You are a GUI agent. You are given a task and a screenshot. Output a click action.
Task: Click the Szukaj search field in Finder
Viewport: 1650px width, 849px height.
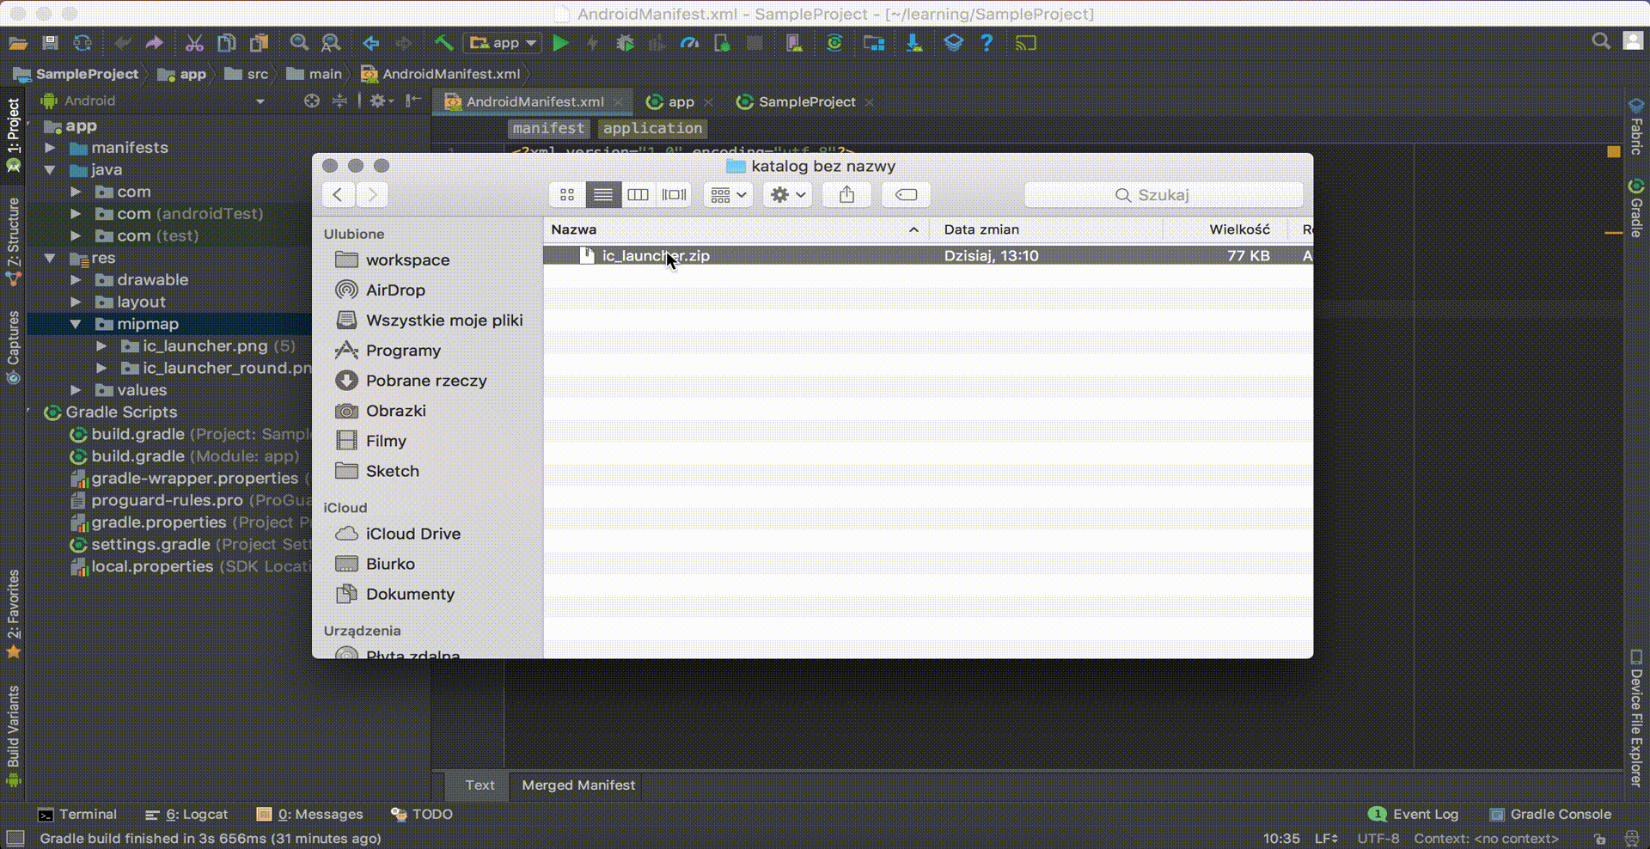pyautogui.click(x=1164, y=195)
